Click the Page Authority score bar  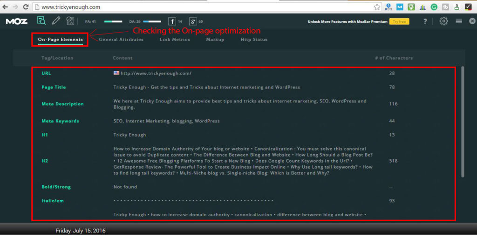click(x=113, y=21)
